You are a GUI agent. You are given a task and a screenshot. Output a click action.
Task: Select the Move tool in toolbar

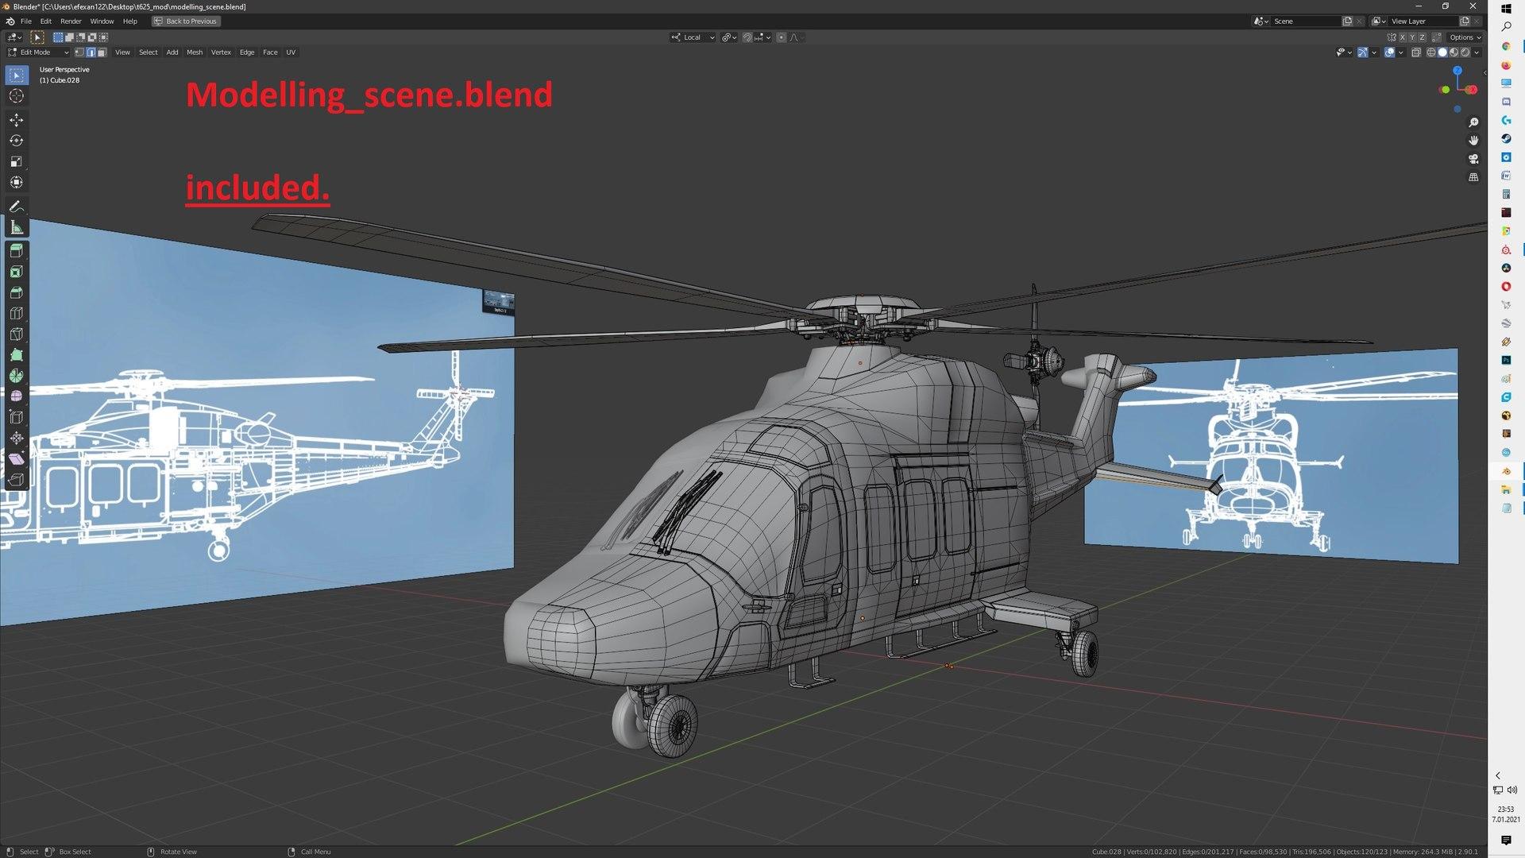(x=16, y=120)
